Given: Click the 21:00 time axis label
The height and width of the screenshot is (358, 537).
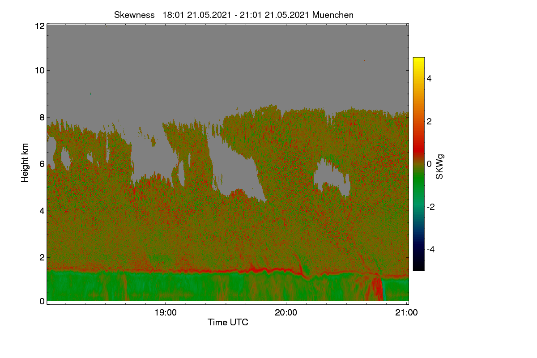Looking at the screenshot, I should [x=406, y=312].
